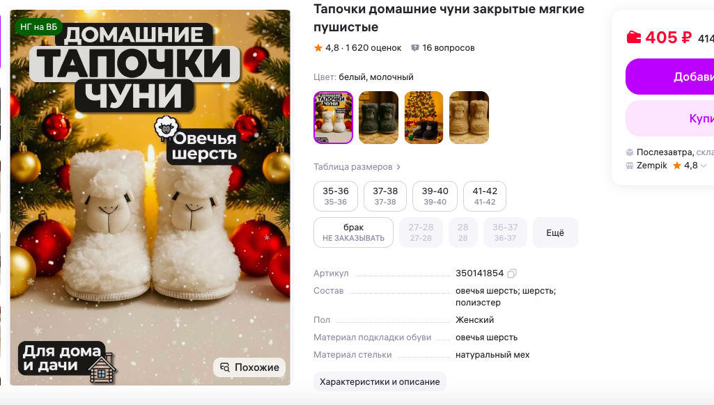Screen dimensions: 714x405
Task: Click the star rating icon beside 4,8
Action: 318,48
